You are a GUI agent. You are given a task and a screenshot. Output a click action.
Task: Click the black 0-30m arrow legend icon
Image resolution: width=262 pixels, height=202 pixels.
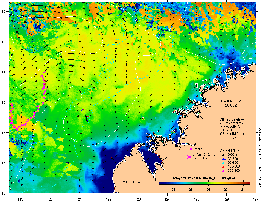coord(224,155)
